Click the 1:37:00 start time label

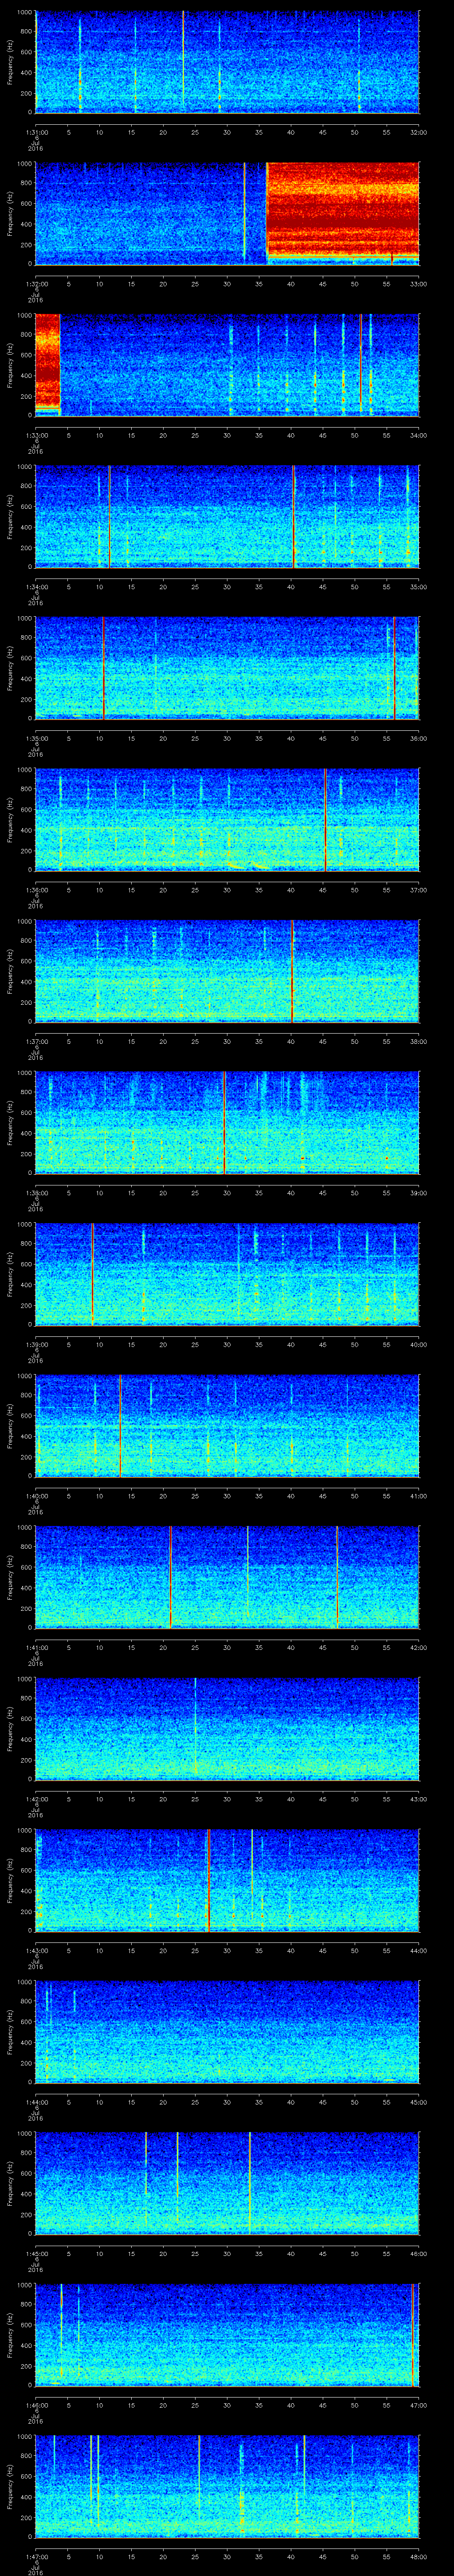(x=37, y=1041)
